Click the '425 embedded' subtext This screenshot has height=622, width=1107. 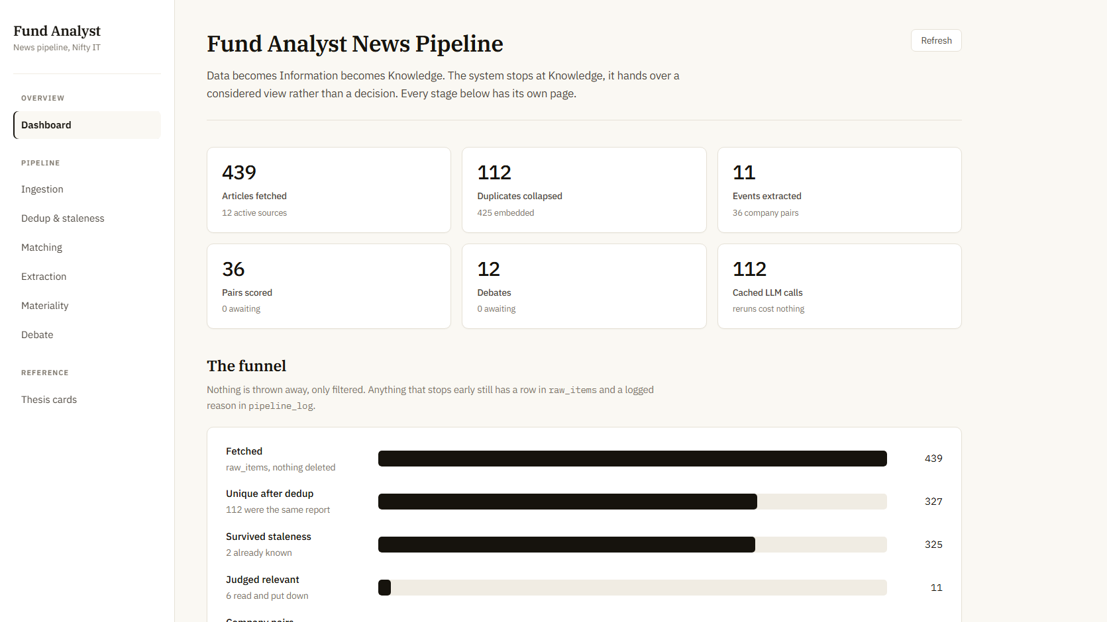click(505, 213)
